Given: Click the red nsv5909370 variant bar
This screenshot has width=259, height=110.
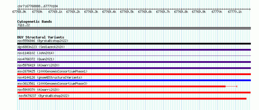Looking at the screenshot, I should 134,93.
